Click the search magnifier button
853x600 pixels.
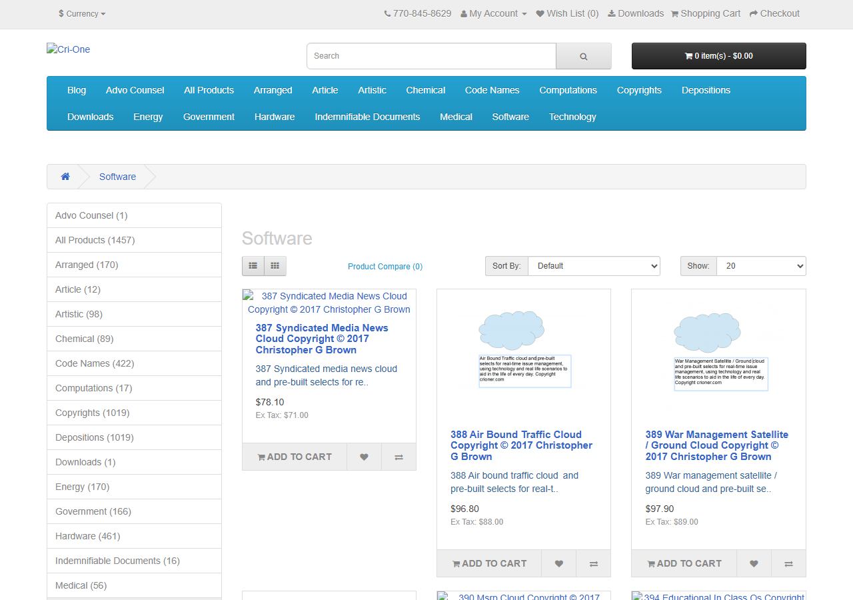pyautogui.click(x=584, y=56)
